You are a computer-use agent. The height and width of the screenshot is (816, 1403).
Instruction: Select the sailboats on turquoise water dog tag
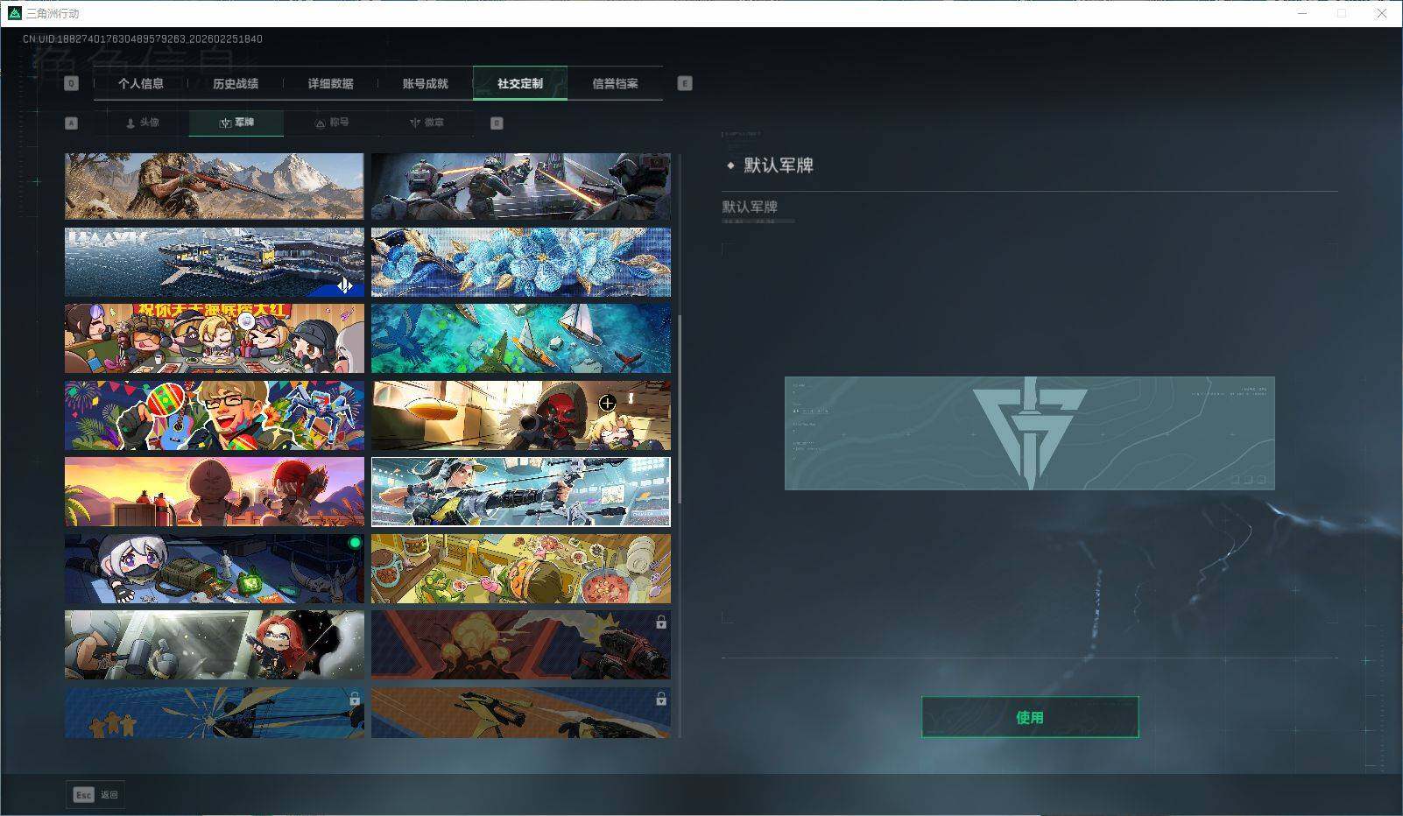point(521,339)
